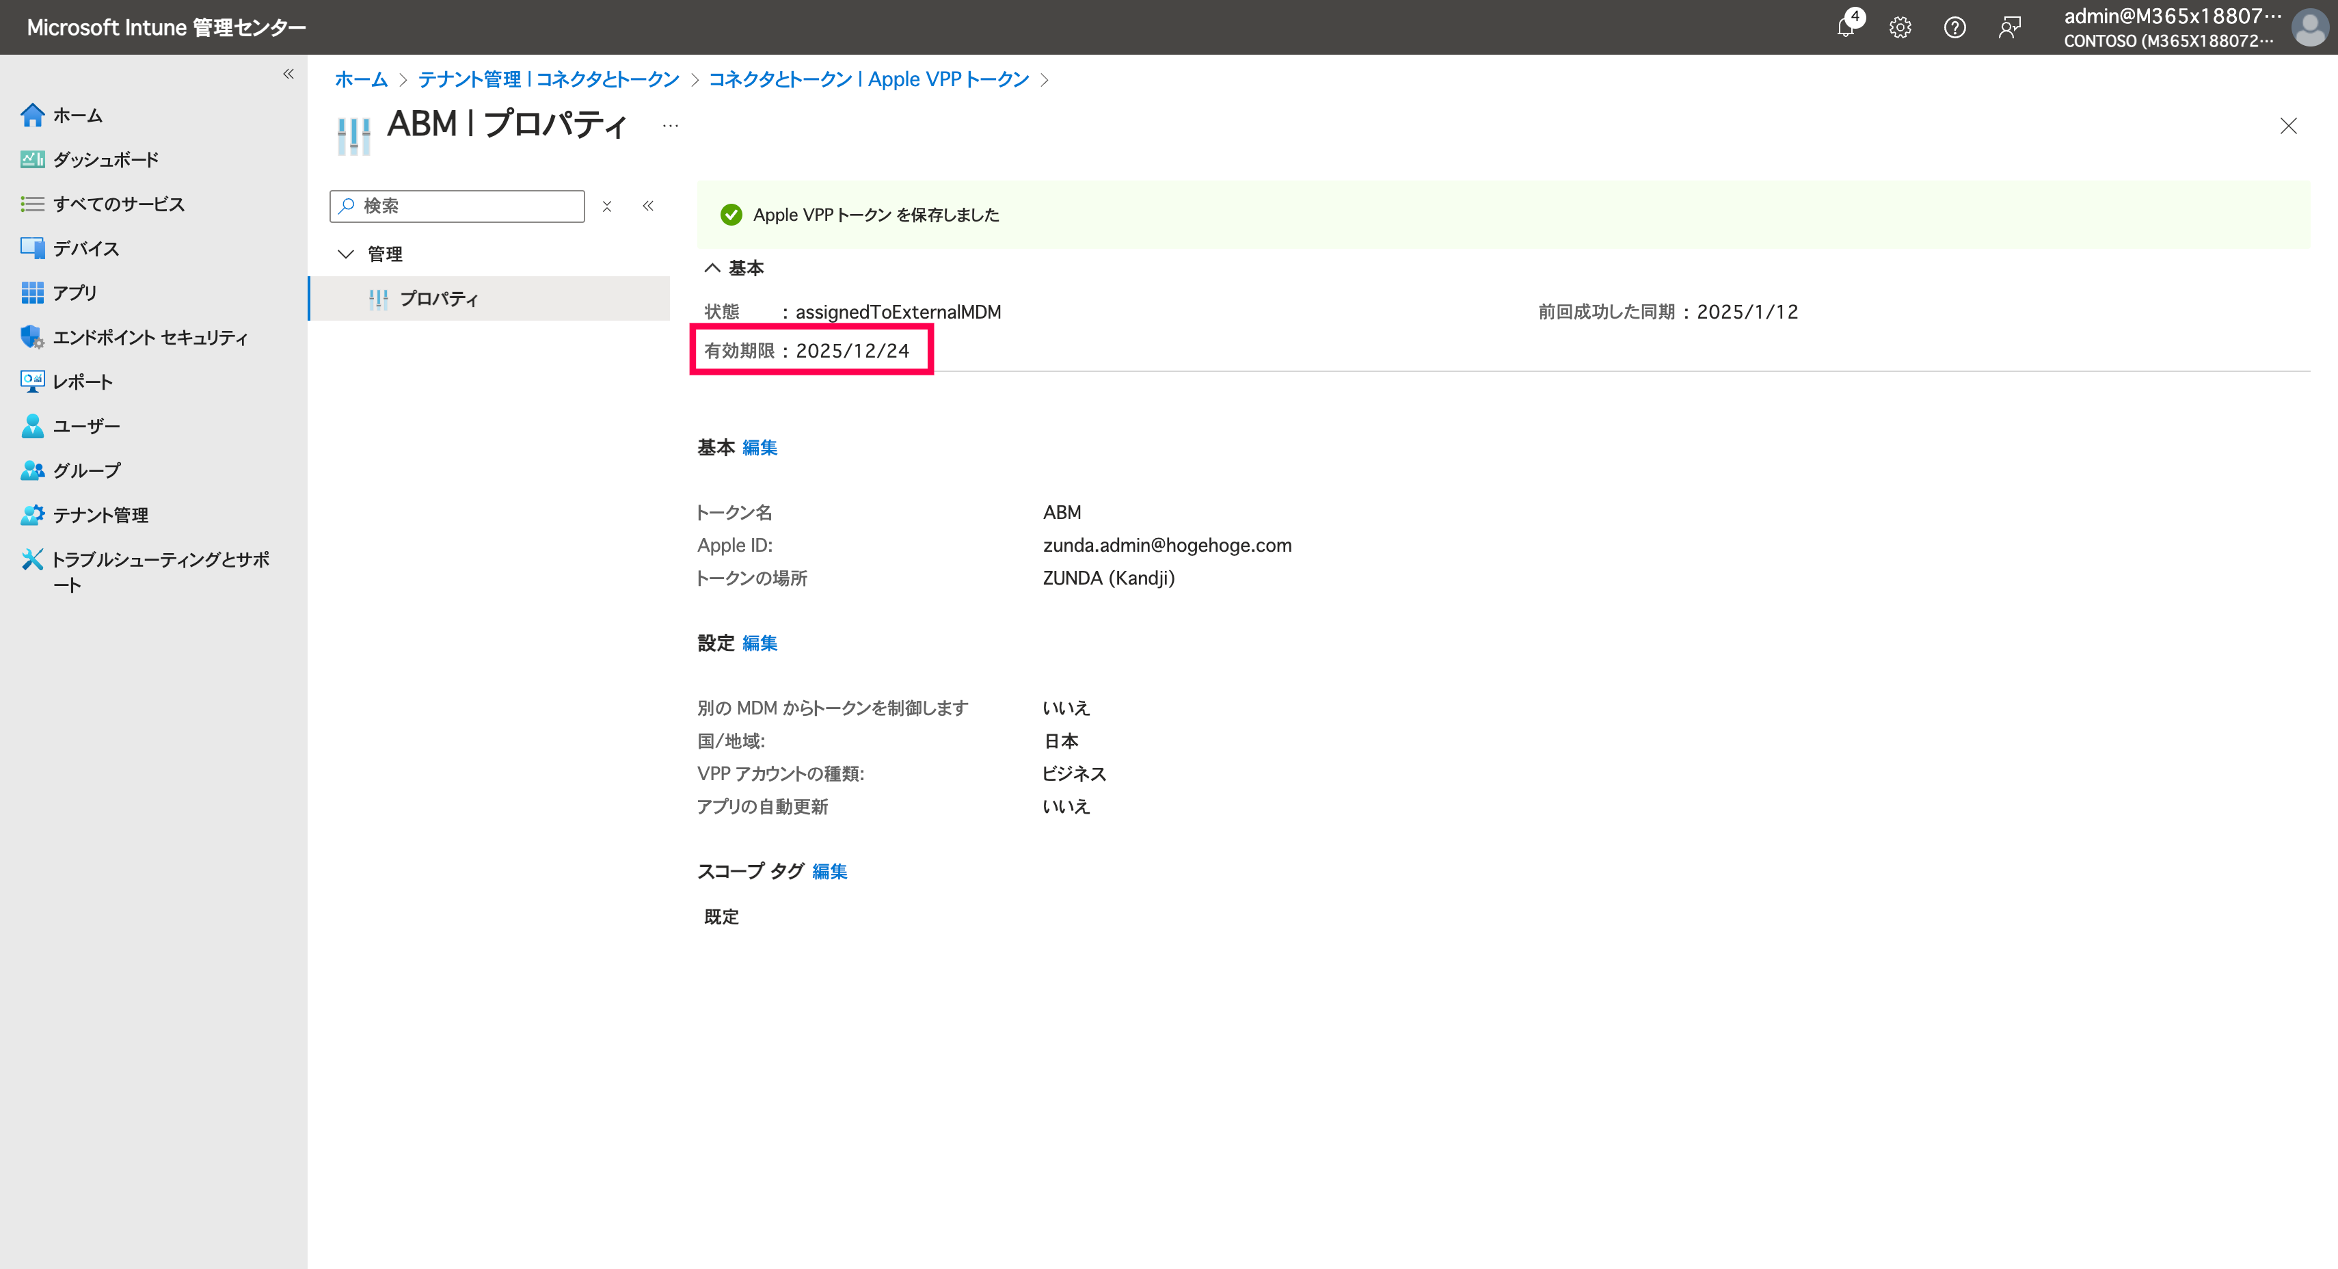Click the ユーザー person icon
Screen dimensions: 2338x1269
click(33, 426)
